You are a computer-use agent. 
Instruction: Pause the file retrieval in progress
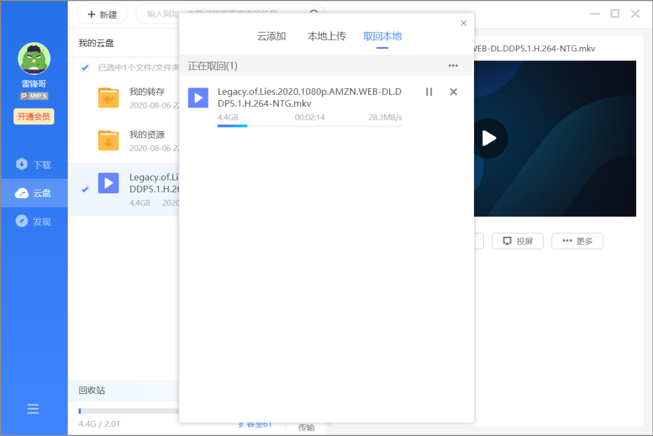429,92
